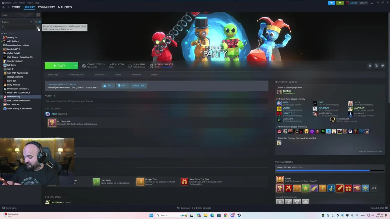Click the Two Birds achievement icon
The height and width of the screenshot is (219, 390).
[x=96, y=182]
